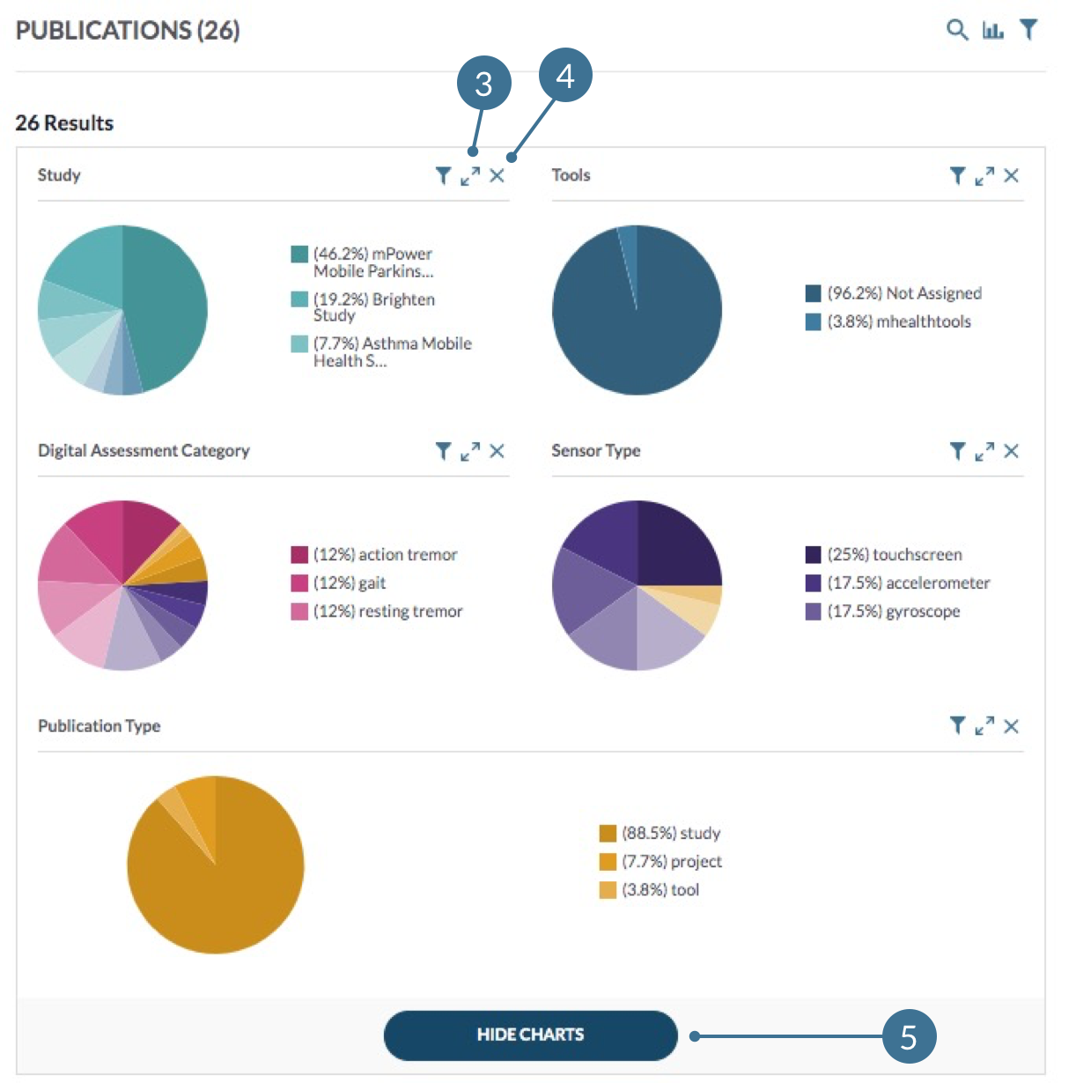
Task: Click the '(3.8%) mhealthtools' label
Action: click(x=899, y=321)
